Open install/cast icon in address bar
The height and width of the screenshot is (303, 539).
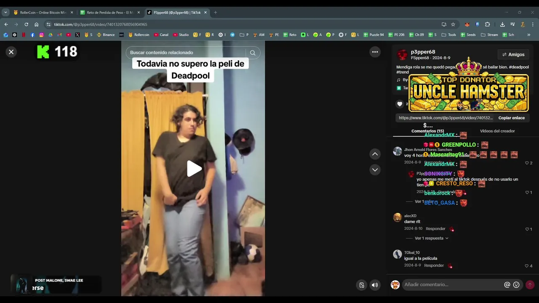[x=444, y=24]
